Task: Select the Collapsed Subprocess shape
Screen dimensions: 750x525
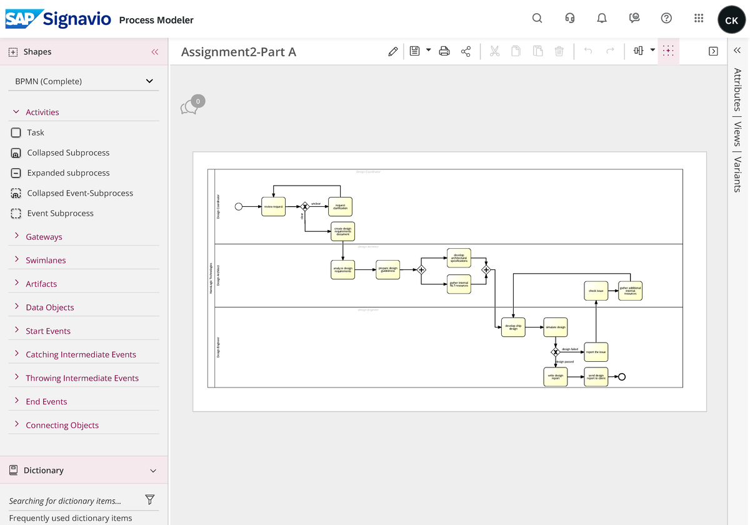Action: click(x=60, y=152)
